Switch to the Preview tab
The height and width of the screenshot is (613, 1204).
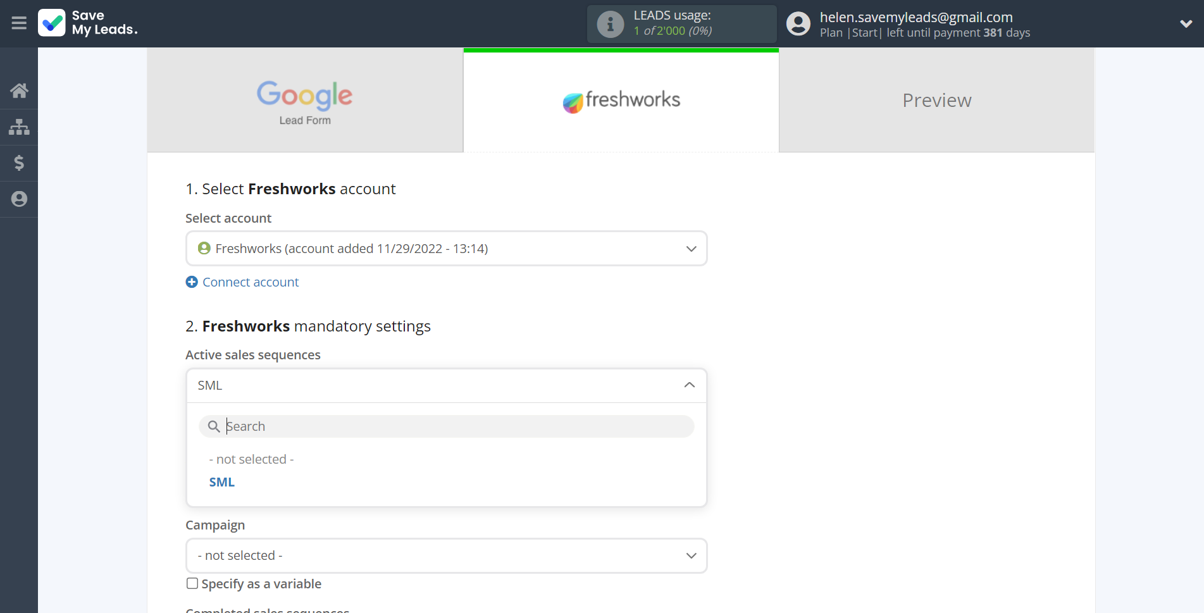(937, 100)
